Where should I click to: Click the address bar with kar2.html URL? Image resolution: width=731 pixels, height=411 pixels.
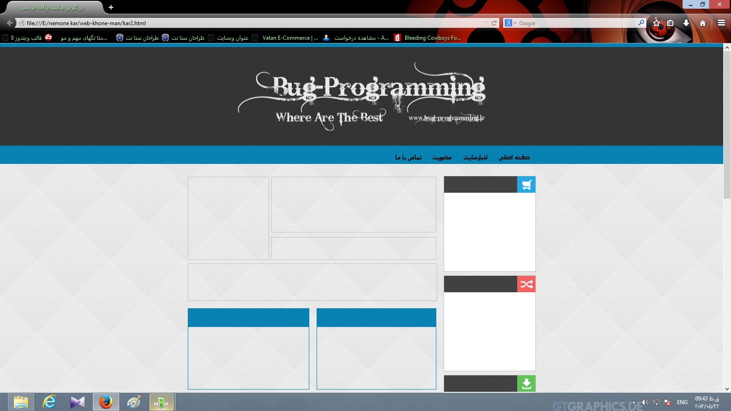click(x=250, y=23)
